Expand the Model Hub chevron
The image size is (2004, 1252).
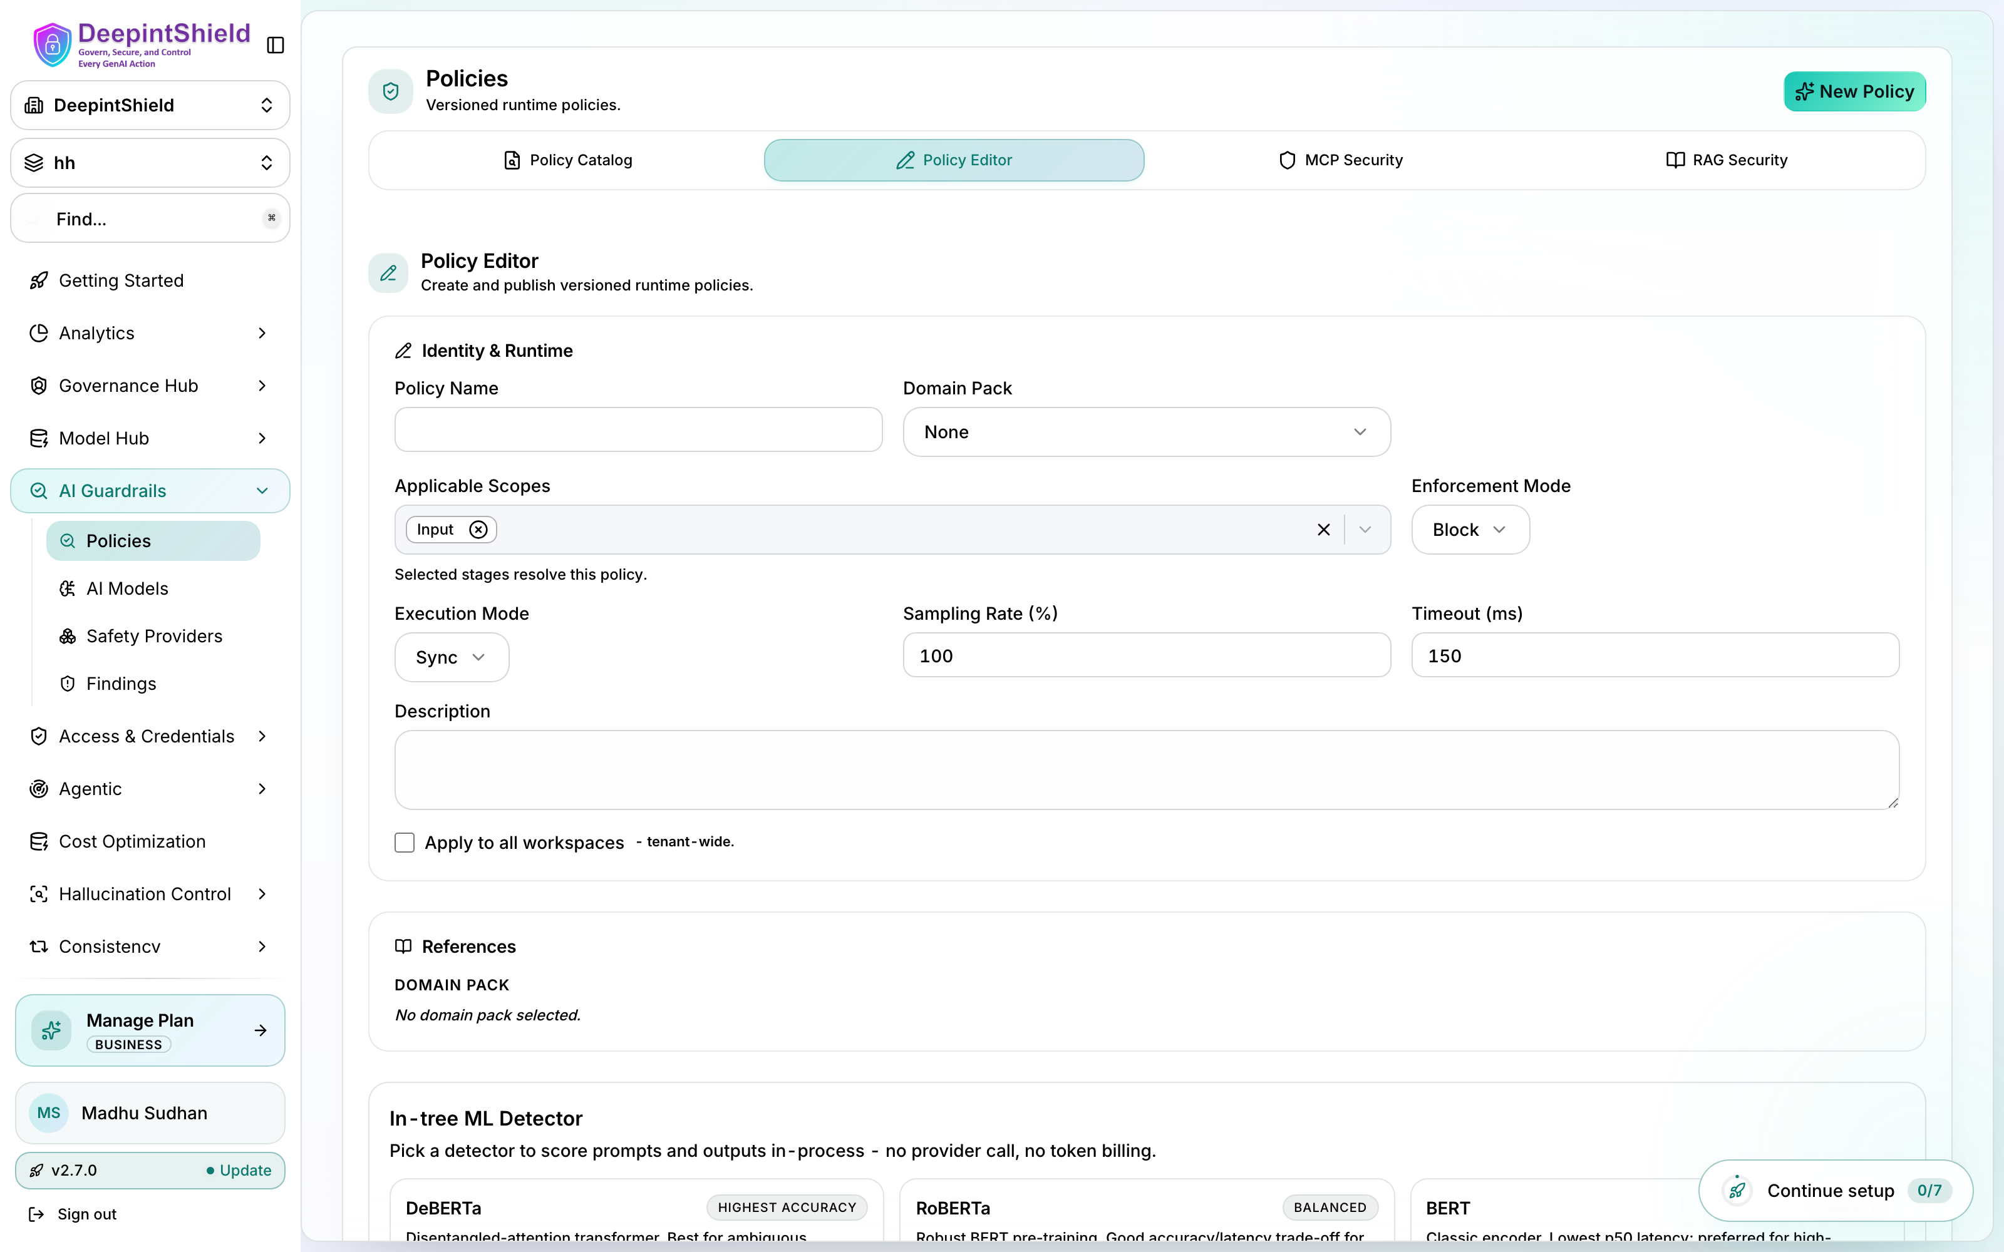[262, 438]
